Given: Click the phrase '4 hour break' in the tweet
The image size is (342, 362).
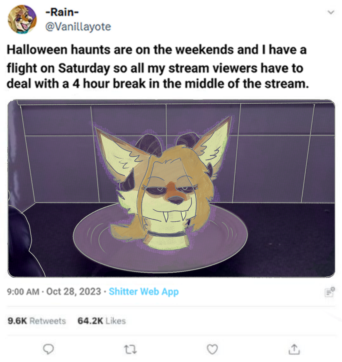Looking at the screenshot, I should point(109,84).
